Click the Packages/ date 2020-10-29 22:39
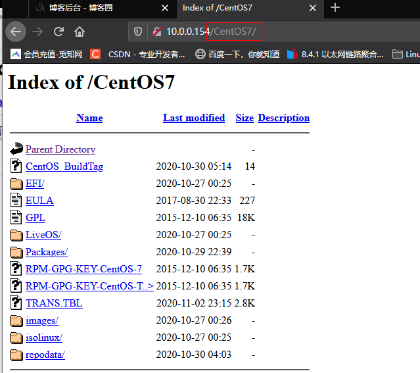The image size is (420, 373). click(x=194, y=252)
